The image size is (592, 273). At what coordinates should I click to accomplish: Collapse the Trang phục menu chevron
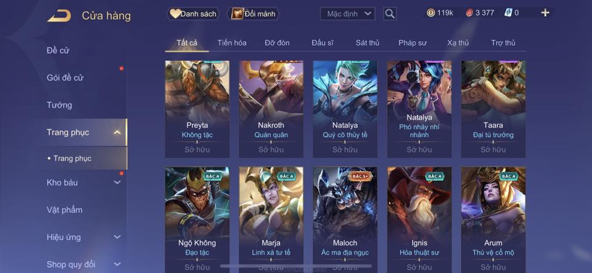tap(117, 132)
